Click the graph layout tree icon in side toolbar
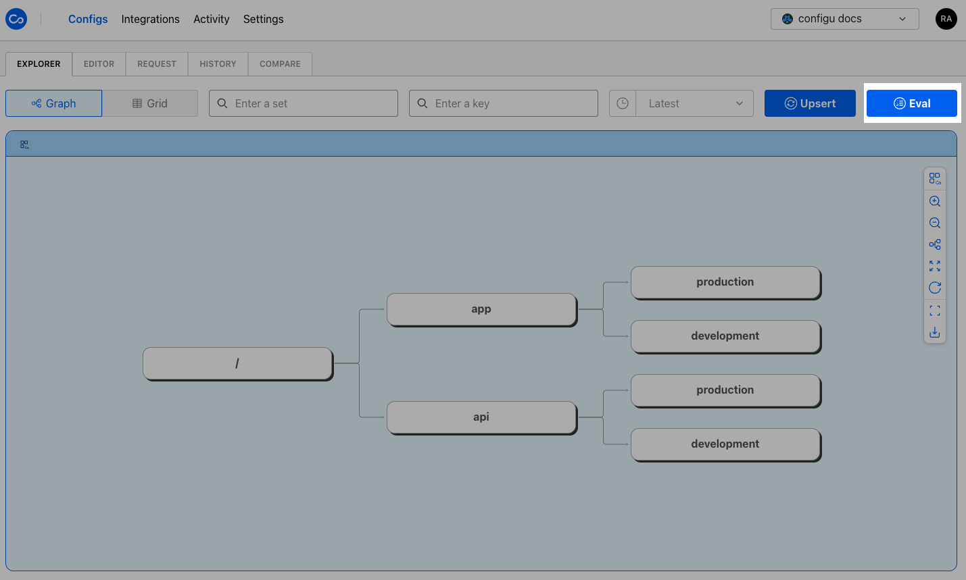 (x=935, y=244)
